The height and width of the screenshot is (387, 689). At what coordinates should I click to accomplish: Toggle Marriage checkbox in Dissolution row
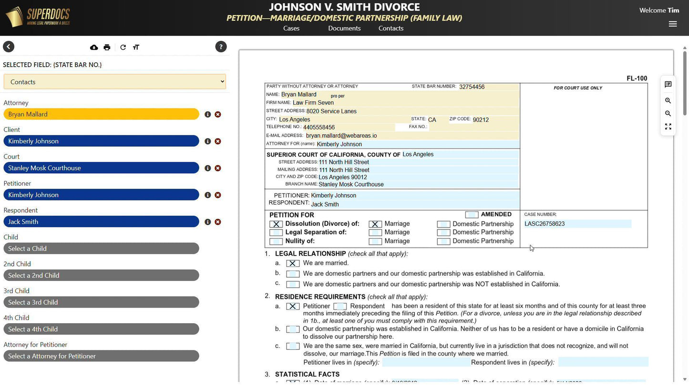[375, 224]
